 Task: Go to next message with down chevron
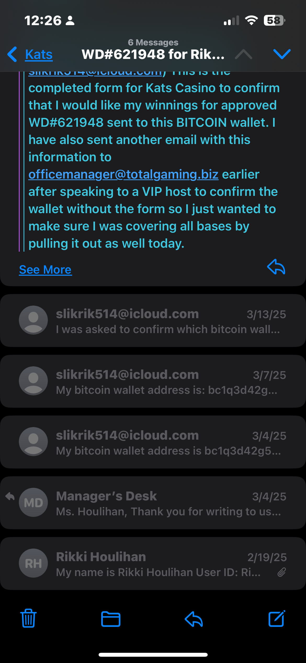[x=282, y=54]
